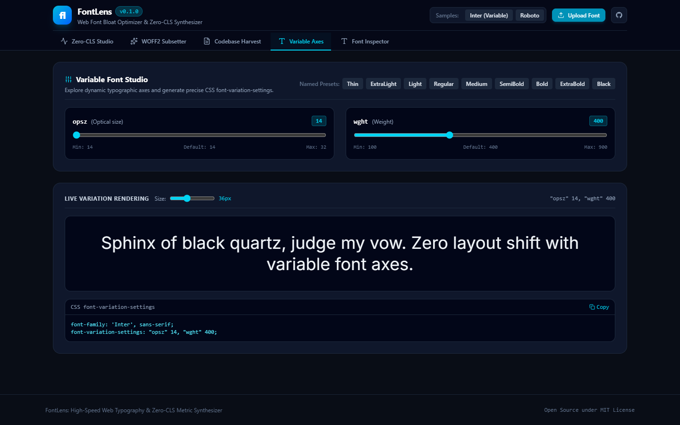Load the Roboto sample font
680x425 pixels.
coord(530,16)
